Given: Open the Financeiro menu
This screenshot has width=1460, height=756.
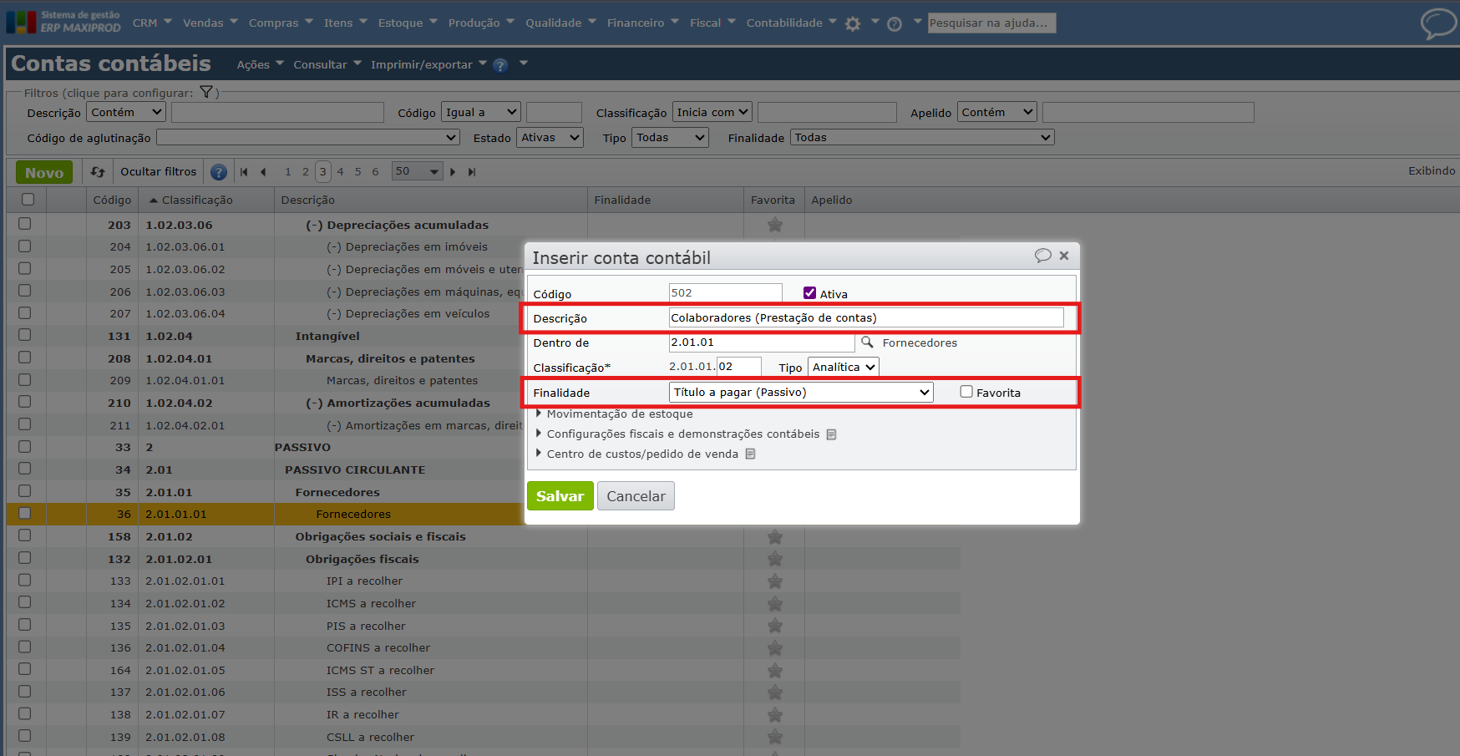Looking at the screenshot, I should click(x=643, y=23).
